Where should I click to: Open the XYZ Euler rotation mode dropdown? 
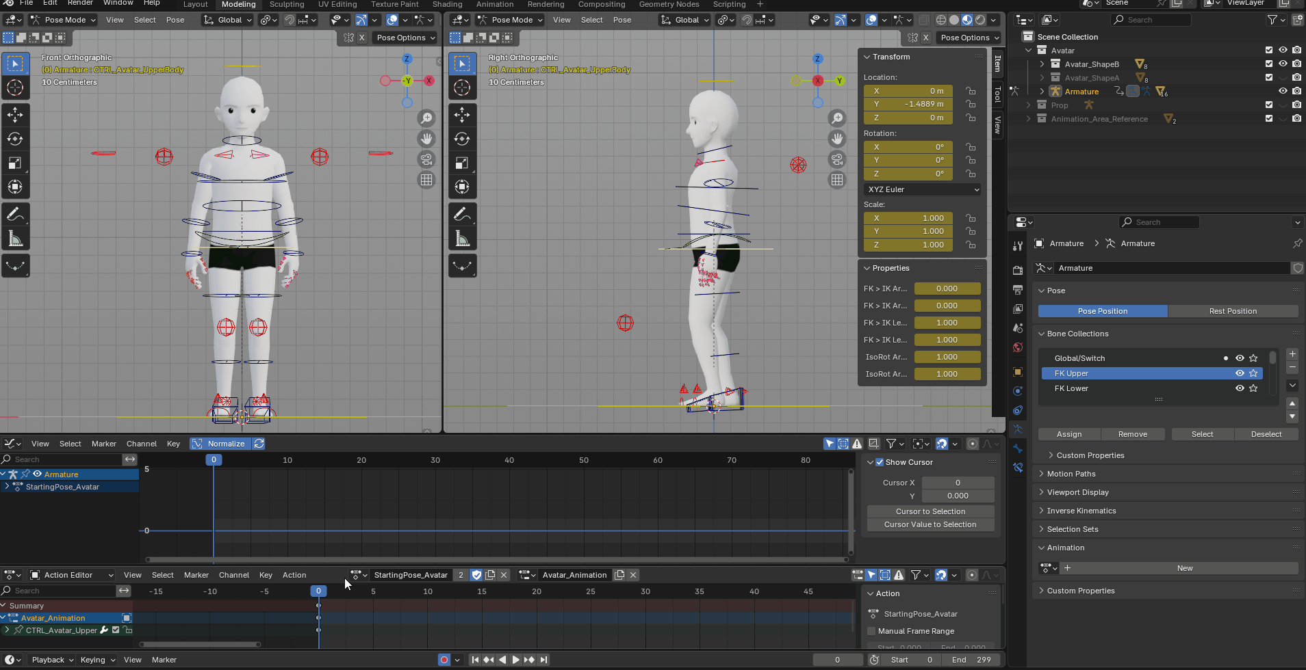click(921, 189)
